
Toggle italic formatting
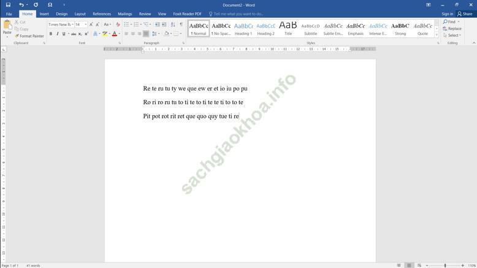tap(57, 34)
